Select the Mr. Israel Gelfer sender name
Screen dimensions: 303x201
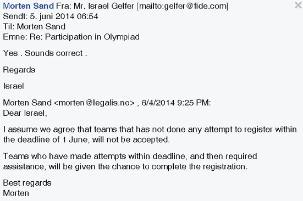point(104,6)
